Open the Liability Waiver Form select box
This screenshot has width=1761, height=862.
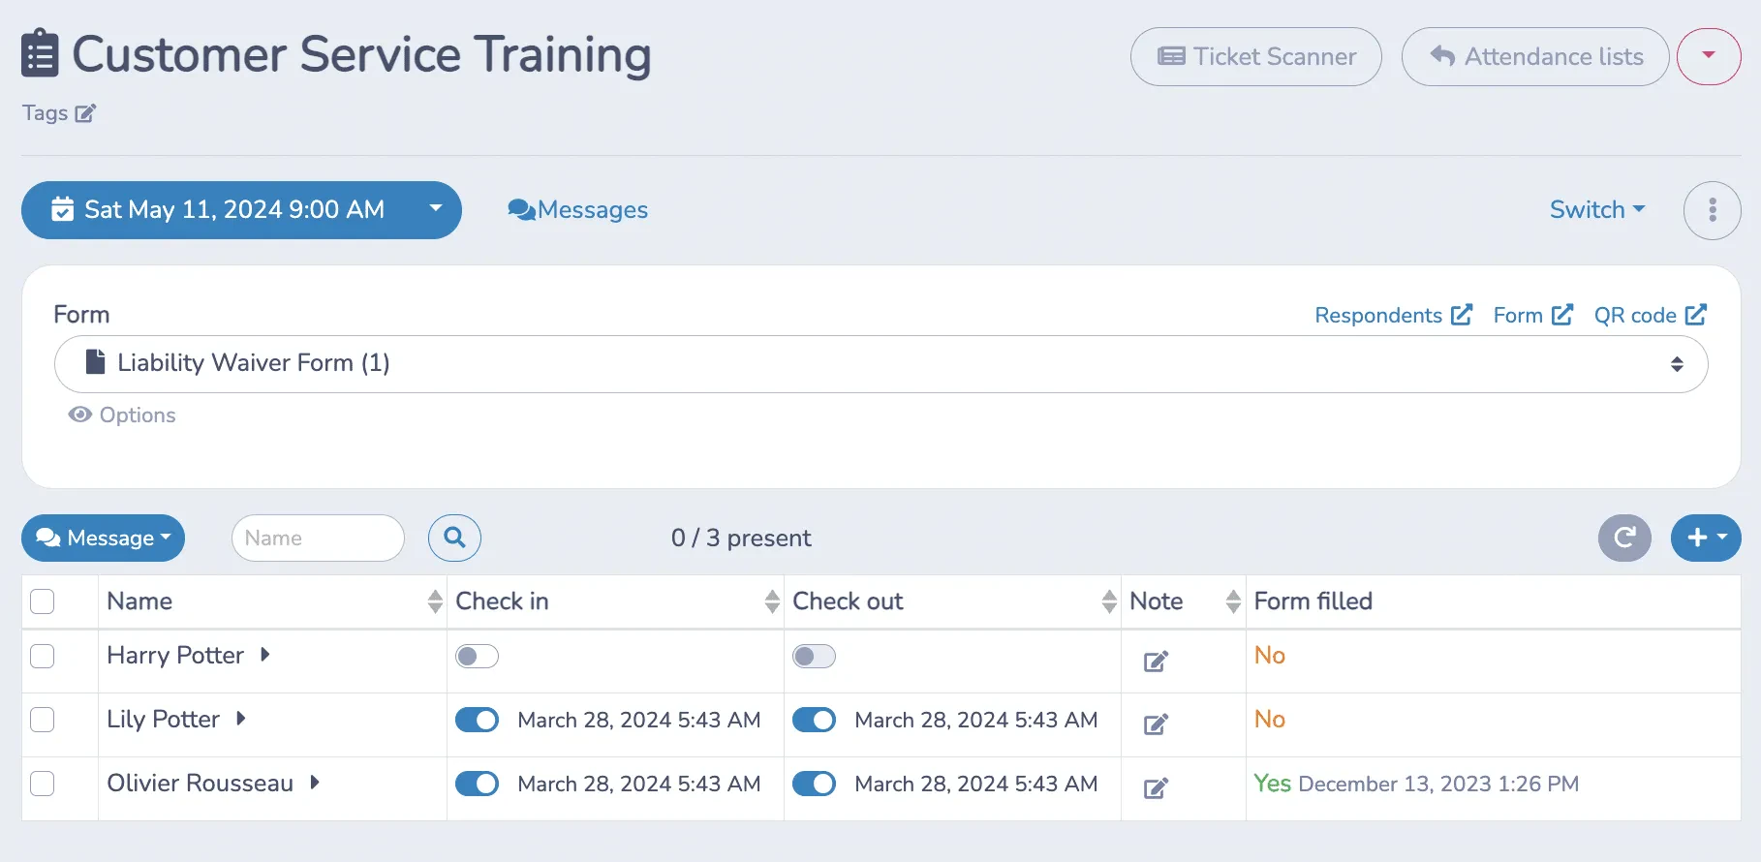pyautogui.click(x=880, y=364)
